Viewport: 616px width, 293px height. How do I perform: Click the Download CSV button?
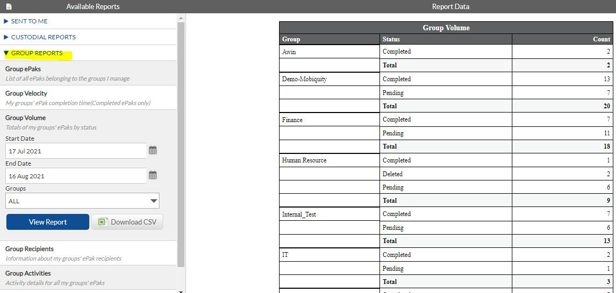tap(127, 222)
